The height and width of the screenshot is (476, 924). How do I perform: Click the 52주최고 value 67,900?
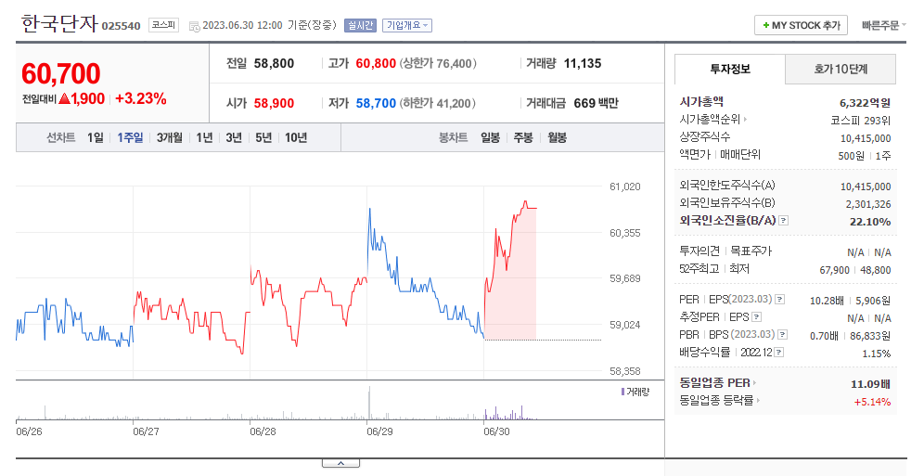click(834, 270)
